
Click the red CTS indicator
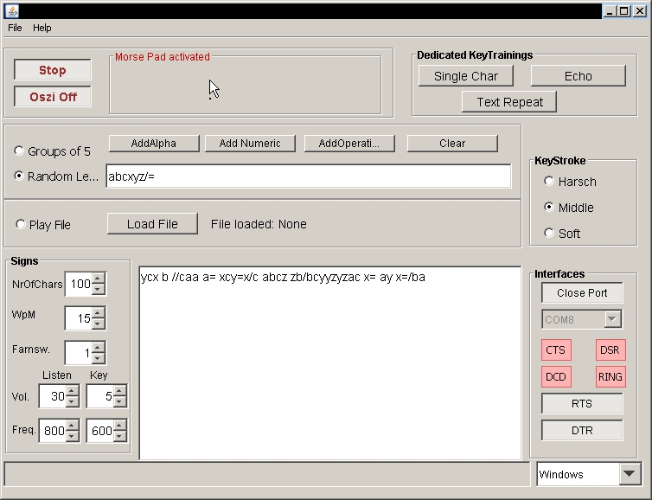(555, 350)
